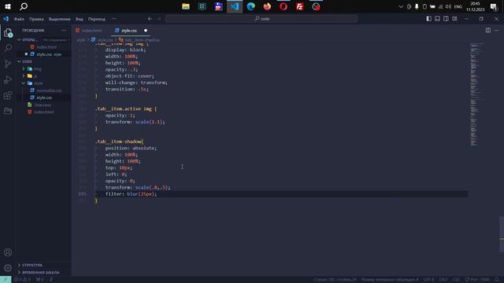Open the Source Control view
The height and width of the screenshot is (283, 504).
click(x=8, y=64)
